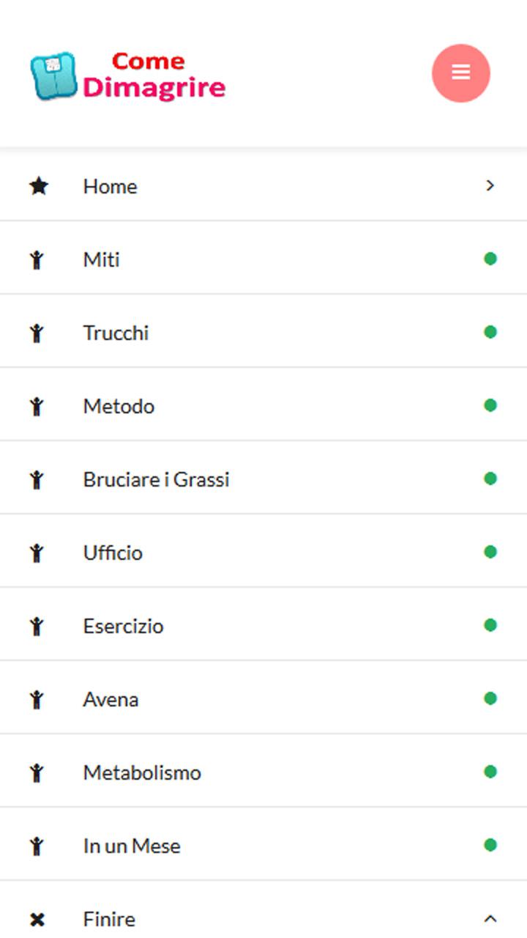Click the person icon beside Metodo
527x938 pixels.
[x=37, y=406]
